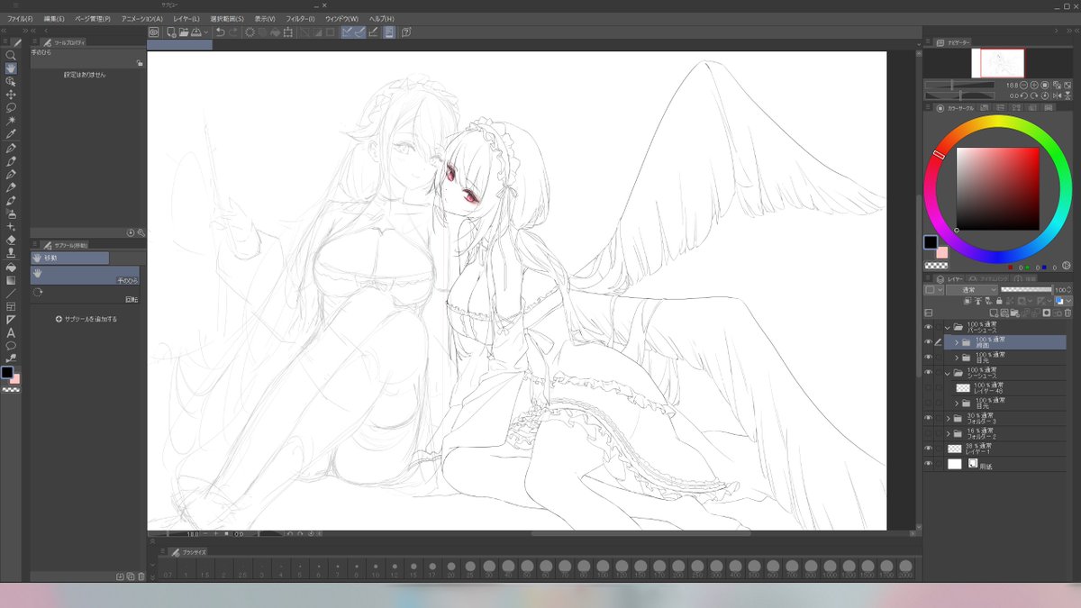This screenshot has width=1081, height=608.
Task: Expand the 線画 folder
Action: point(957,342)
